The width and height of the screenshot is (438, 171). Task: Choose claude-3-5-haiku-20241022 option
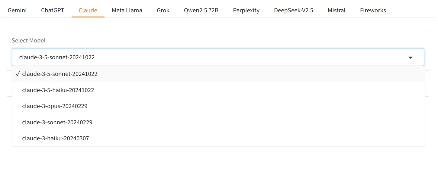click(58, 90)
